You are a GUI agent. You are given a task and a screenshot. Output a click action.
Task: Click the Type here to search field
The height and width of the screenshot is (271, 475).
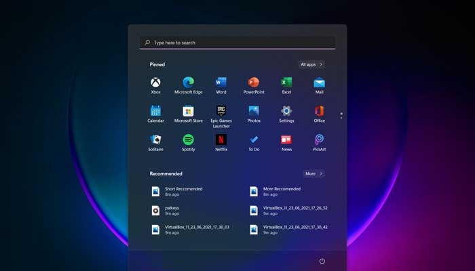pyautogui.click(x=237, y=43)
